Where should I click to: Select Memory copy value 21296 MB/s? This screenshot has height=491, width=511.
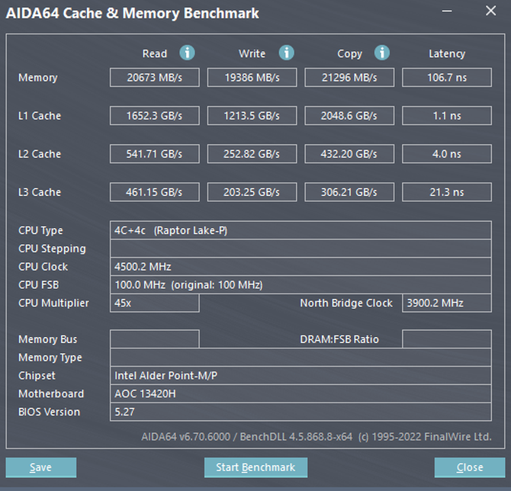(349, 78)
